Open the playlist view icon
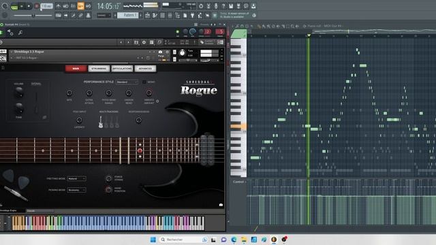This screenshot has height=245, width=436. tap(147, 15)
